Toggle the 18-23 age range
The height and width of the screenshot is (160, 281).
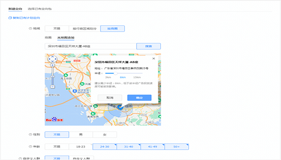tap(81, 147)
